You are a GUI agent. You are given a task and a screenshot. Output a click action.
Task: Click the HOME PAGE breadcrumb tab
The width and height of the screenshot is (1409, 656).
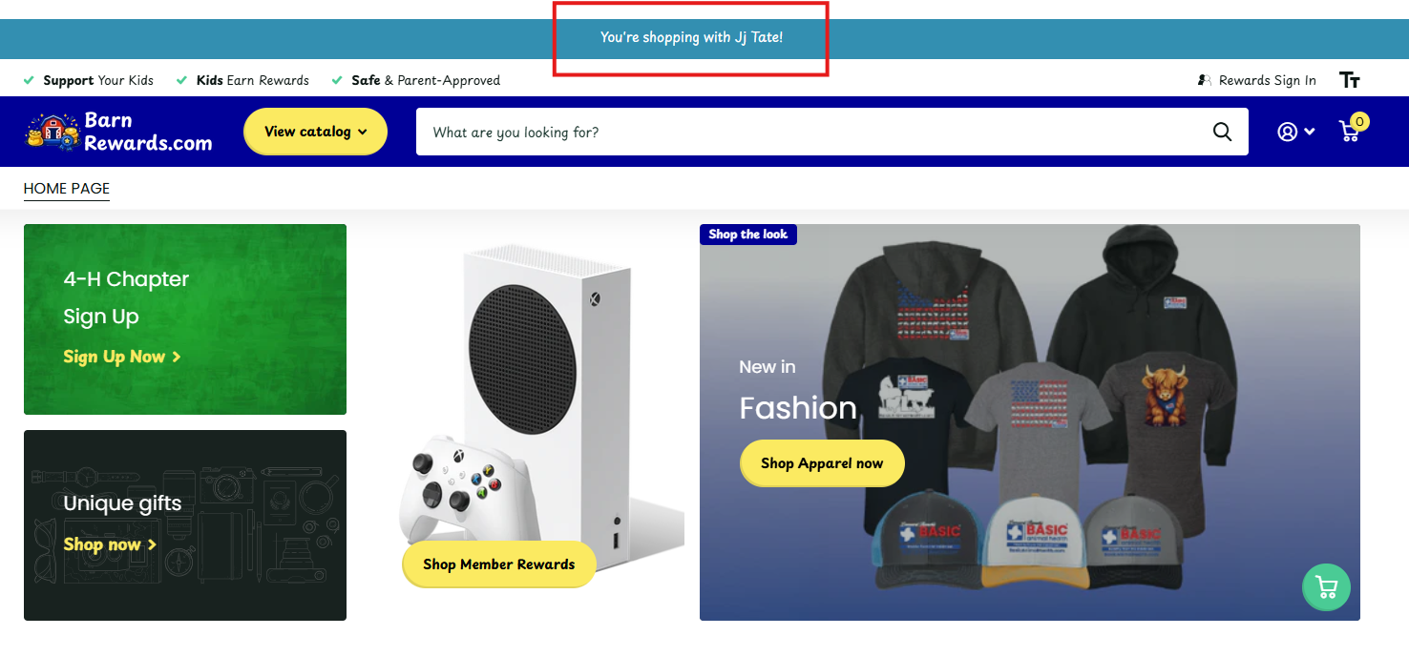67,189
